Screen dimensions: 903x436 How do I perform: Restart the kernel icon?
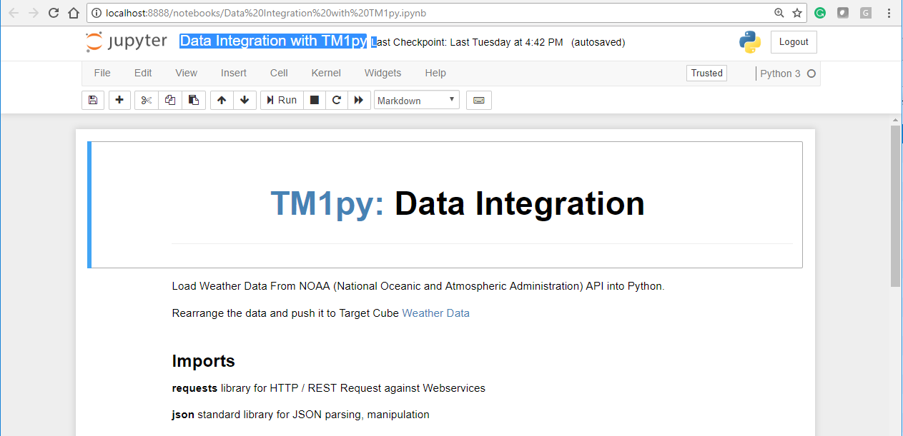[x=337, y=101]
